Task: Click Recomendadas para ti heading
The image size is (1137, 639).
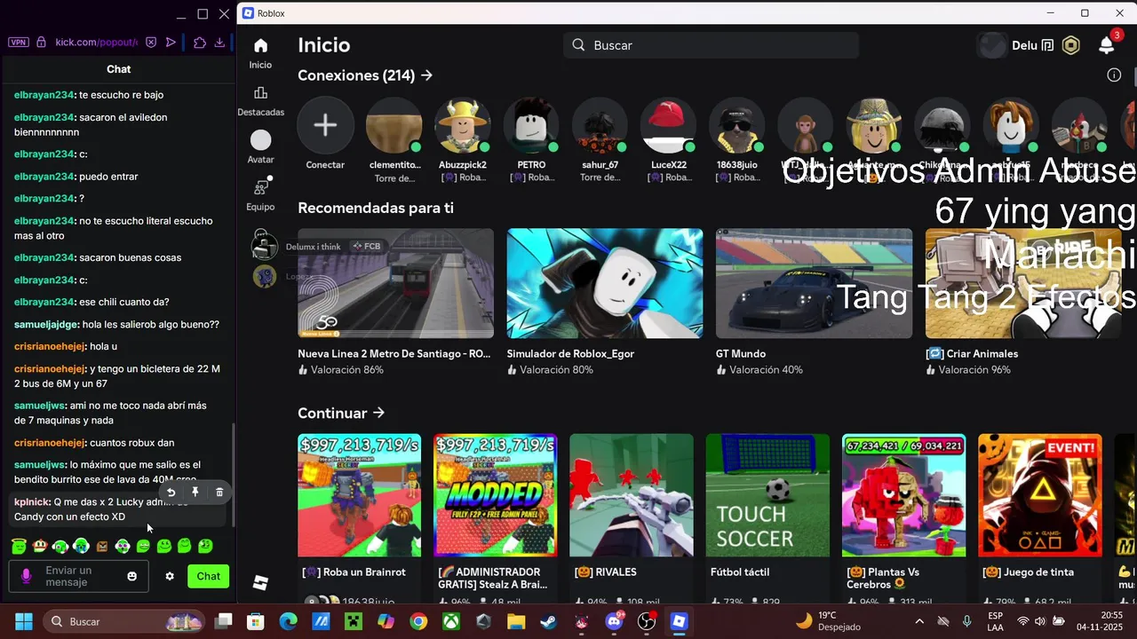Action: pyautogui.click(x=376, y=208)
